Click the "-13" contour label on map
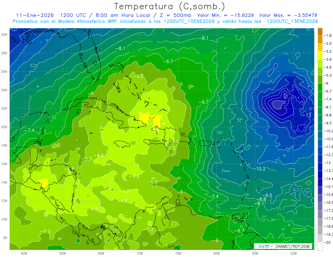 [307, 115]
